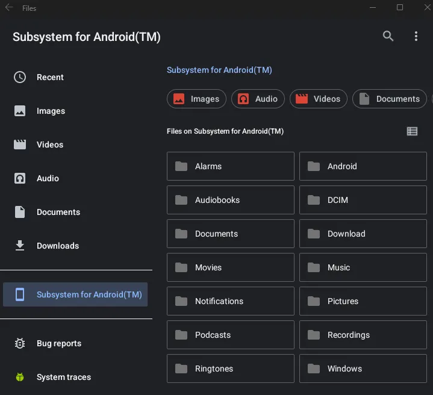This screenshot has width=433, height=395.
Task: Select Recent clock icon in sidebar
Action: pyautogui.click(x=20, y=77)
